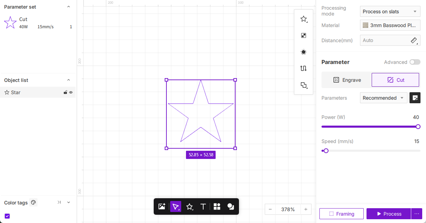Image resolution: width=426 pixels, height=223 pixels.
Task: Hide the Star object with eye icon
Action: click(71, 93)
